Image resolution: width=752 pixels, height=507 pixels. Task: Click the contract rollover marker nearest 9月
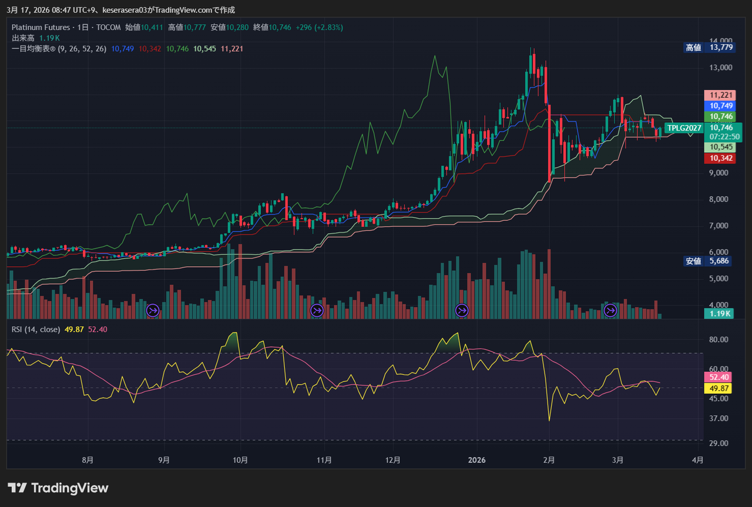point(153,310)
